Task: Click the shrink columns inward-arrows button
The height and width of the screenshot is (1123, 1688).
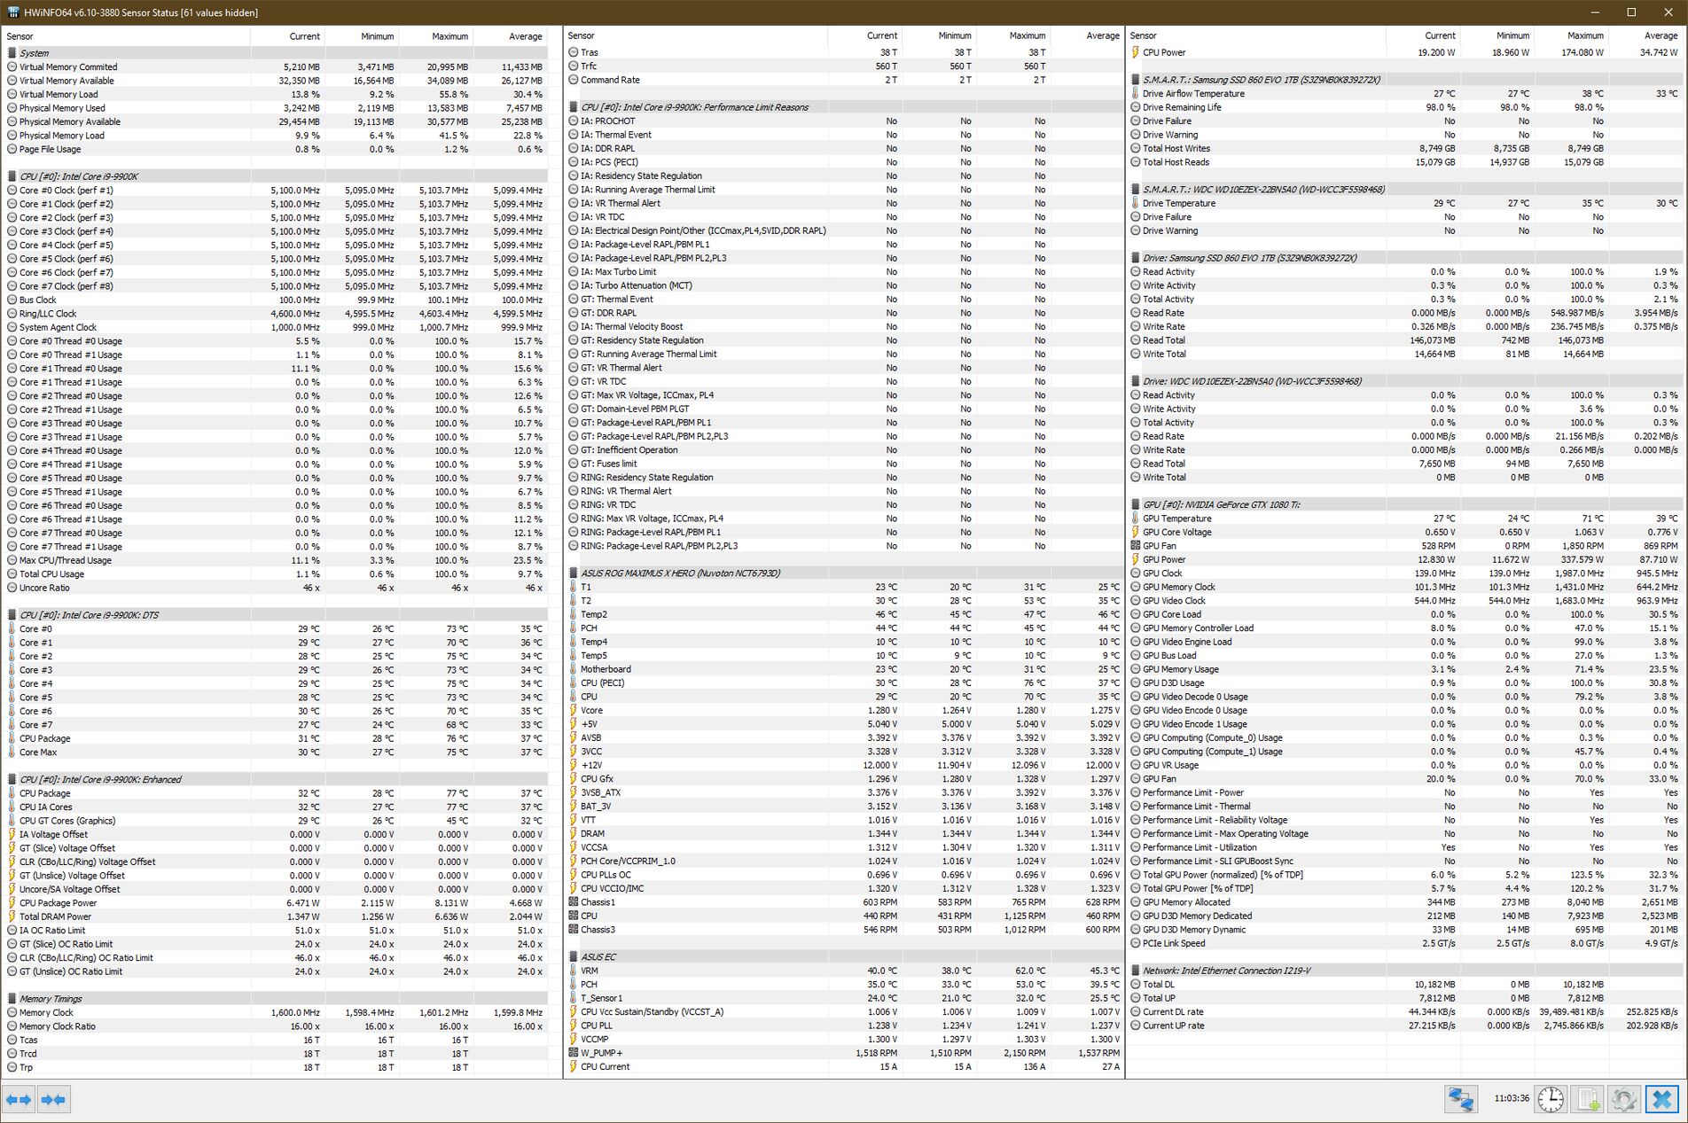Action: point(53,1100)
